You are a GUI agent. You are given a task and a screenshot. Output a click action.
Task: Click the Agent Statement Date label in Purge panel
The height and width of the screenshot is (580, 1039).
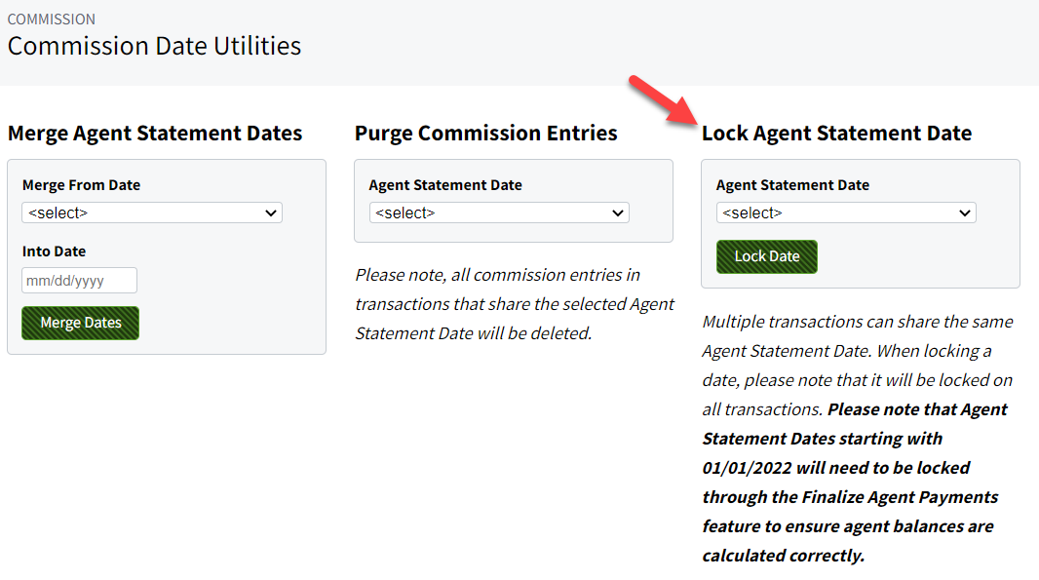pyautogui.click(x=444, y=184)
